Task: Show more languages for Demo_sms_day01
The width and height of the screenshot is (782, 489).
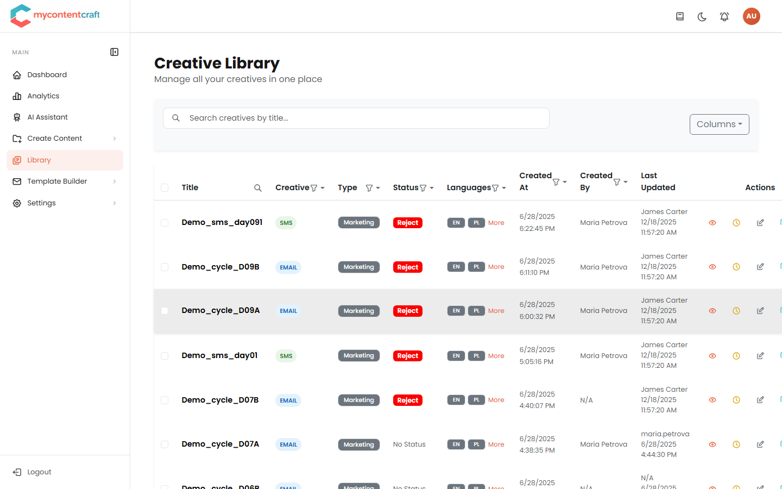Action: click(496, 356)
